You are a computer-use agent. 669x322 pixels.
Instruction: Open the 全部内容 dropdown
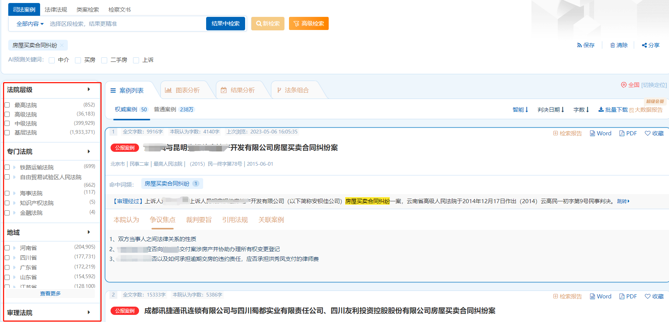point(30,24)
